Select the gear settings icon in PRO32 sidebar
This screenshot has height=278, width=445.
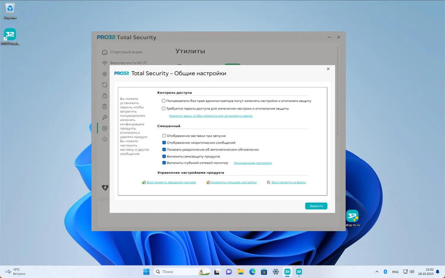pos(105,128)
